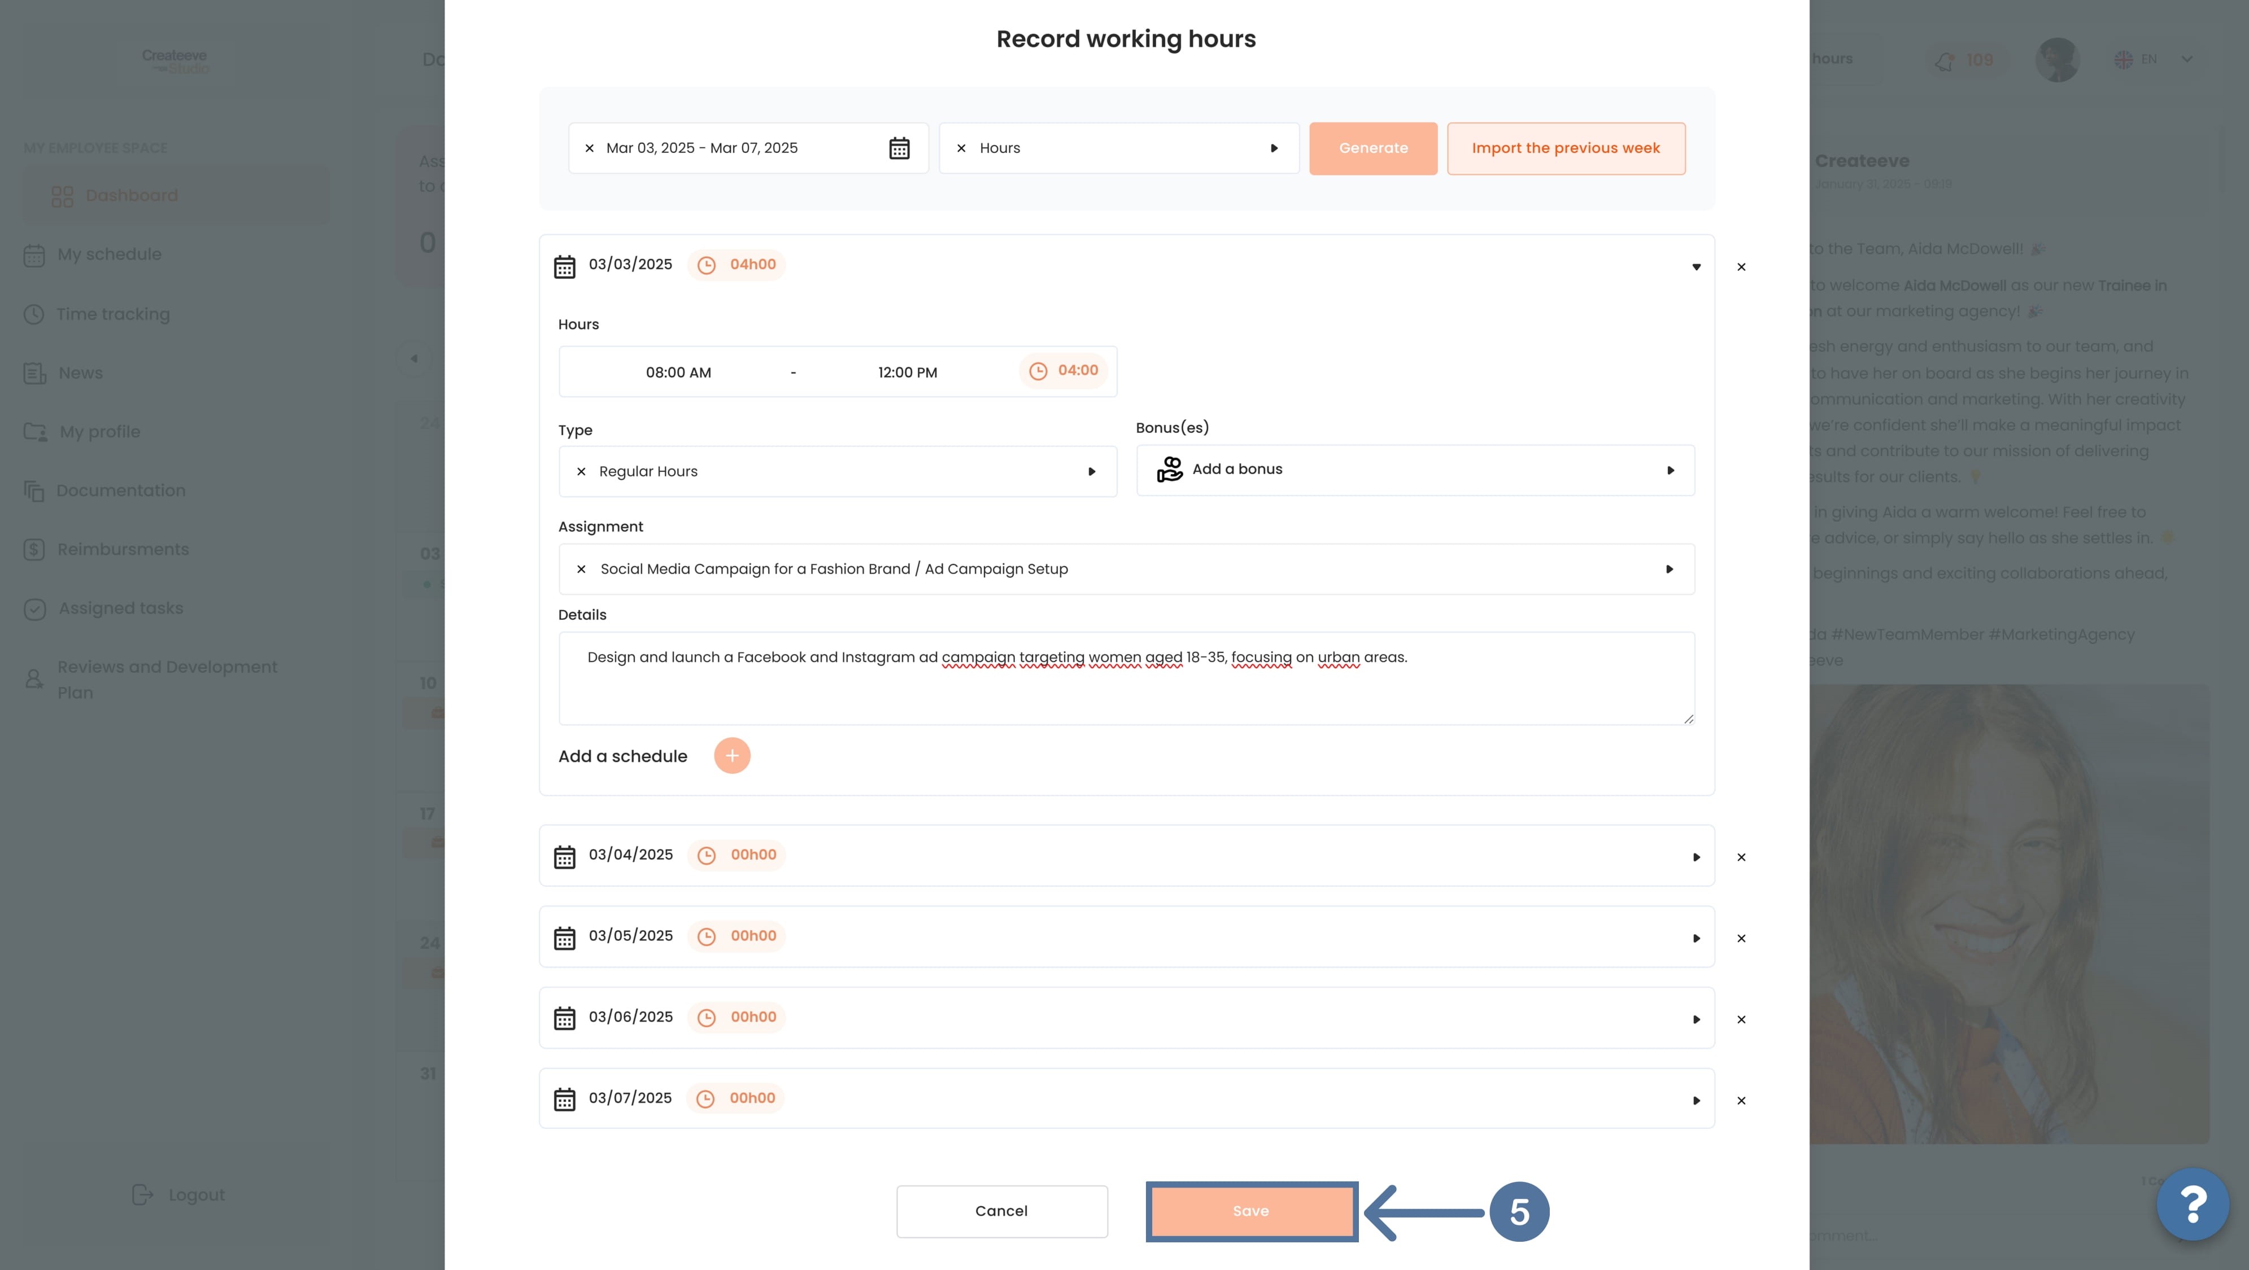
Task: Collapse the 03/03/2025 day section
Action: point(1697,267)
